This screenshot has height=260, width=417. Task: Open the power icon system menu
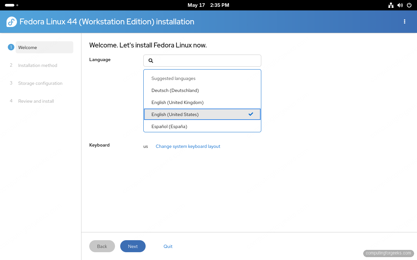click(409, 5)
